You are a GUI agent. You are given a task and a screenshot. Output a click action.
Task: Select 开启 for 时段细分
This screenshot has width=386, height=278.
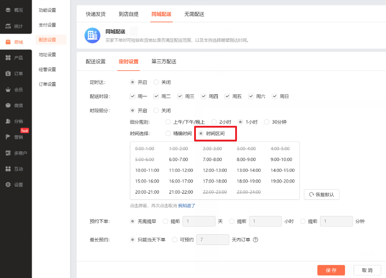133,110
